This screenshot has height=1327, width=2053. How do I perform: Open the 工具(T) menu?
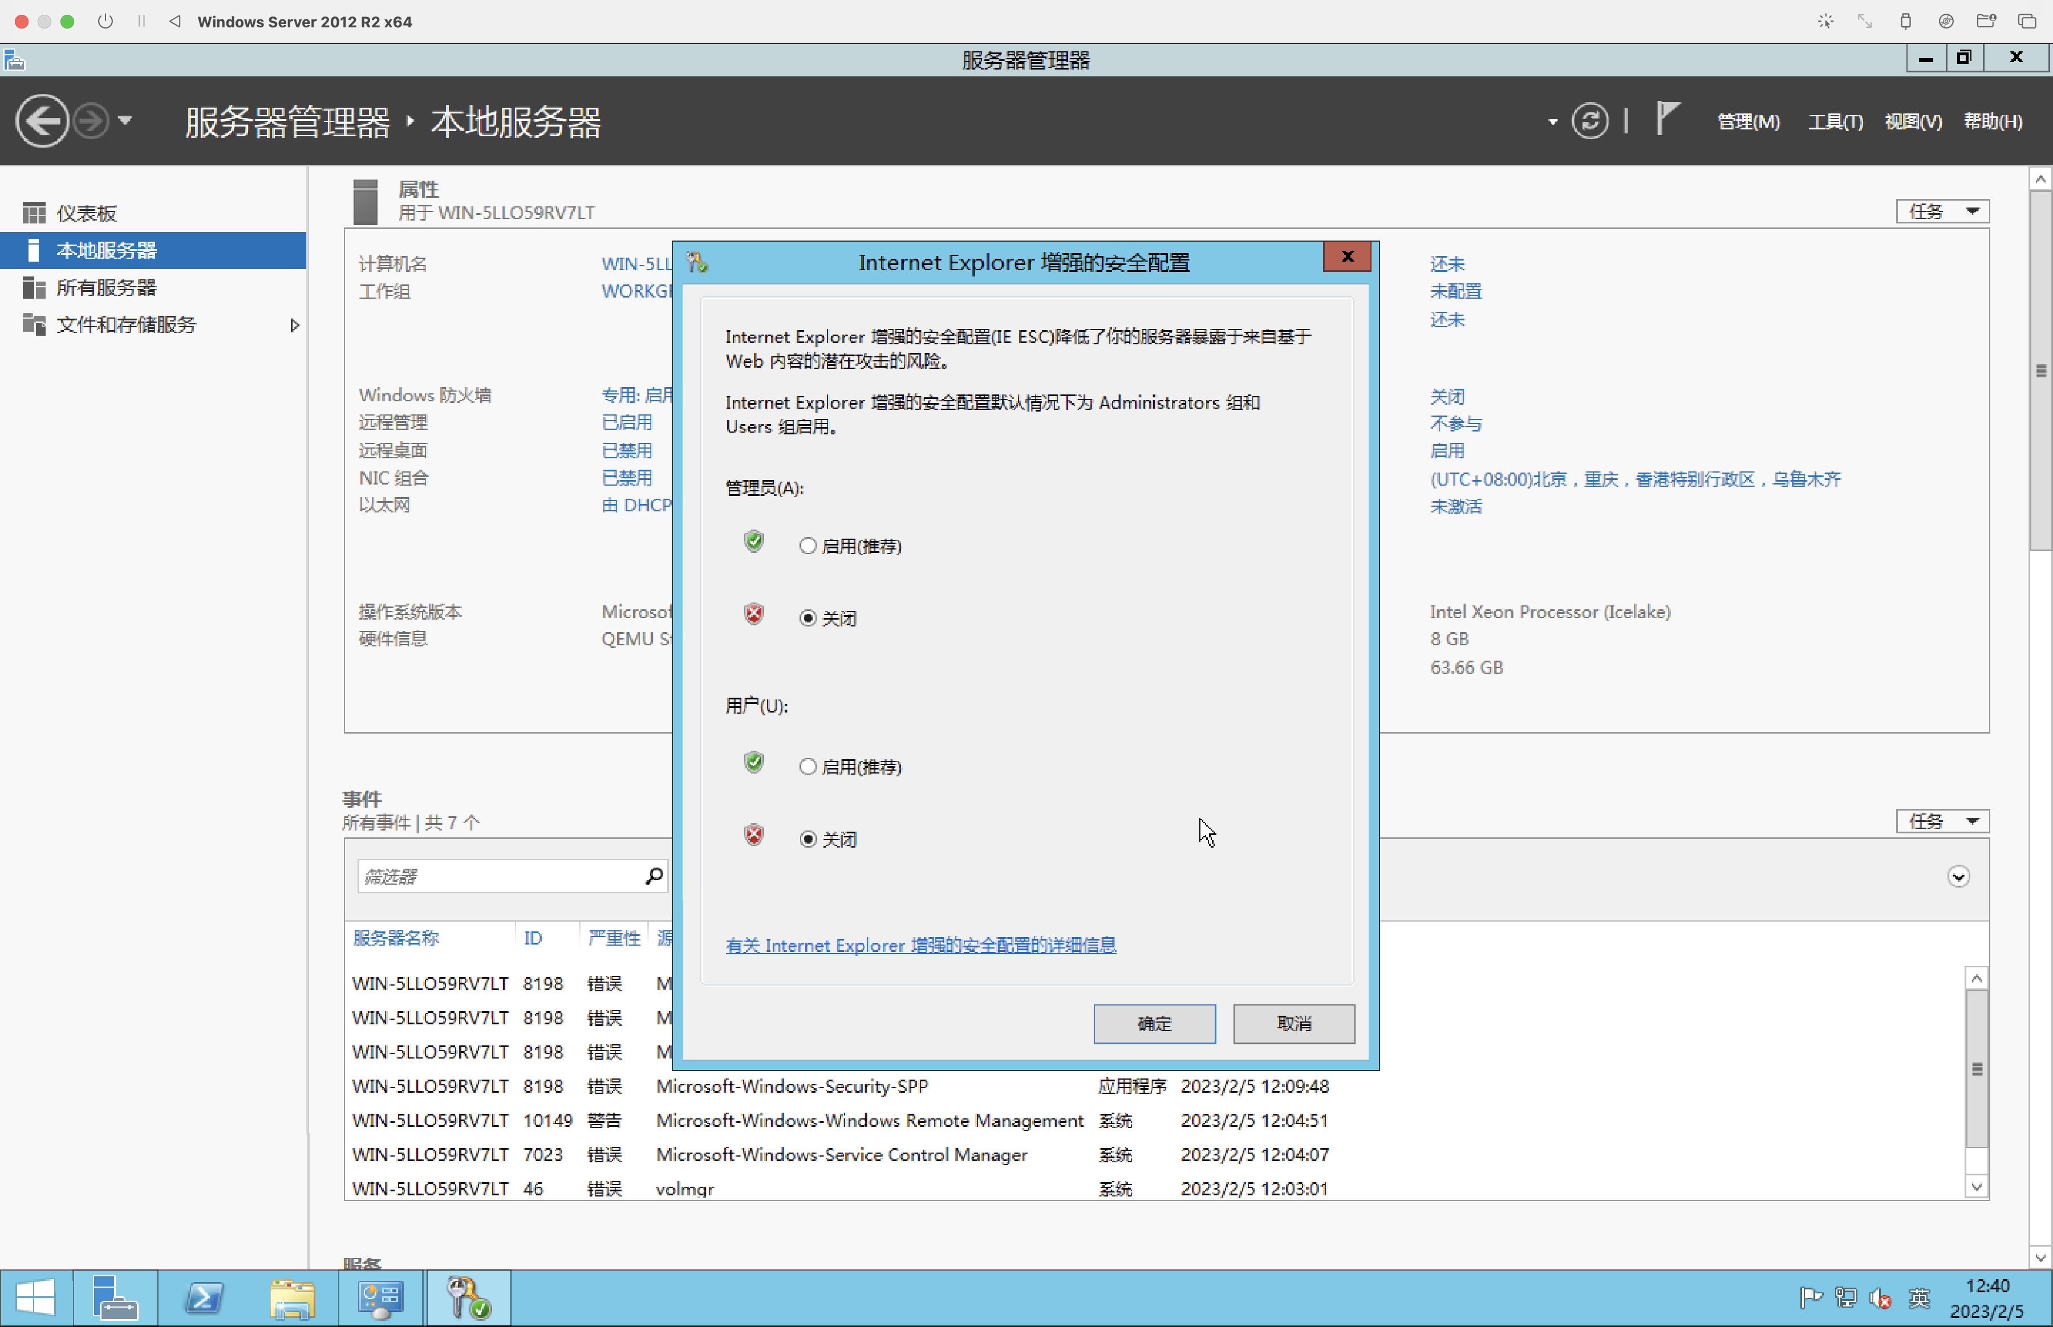tap(1836, 121)
